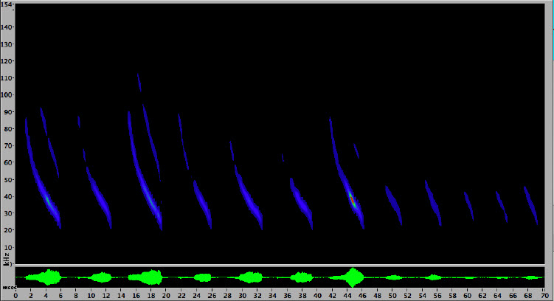Image resolution: width=554 pixels, height=301 pixels.
Task: Click the brightest red-cored call near 44 msec
Action: 353,199
